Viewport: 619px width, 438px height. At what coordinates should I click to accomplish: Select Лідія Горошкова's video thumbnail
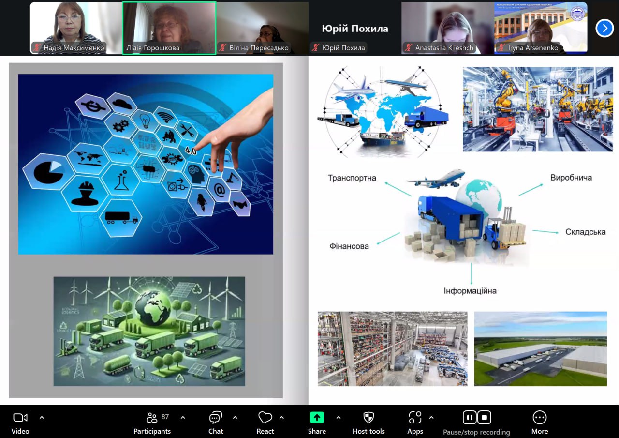[169, 28]
